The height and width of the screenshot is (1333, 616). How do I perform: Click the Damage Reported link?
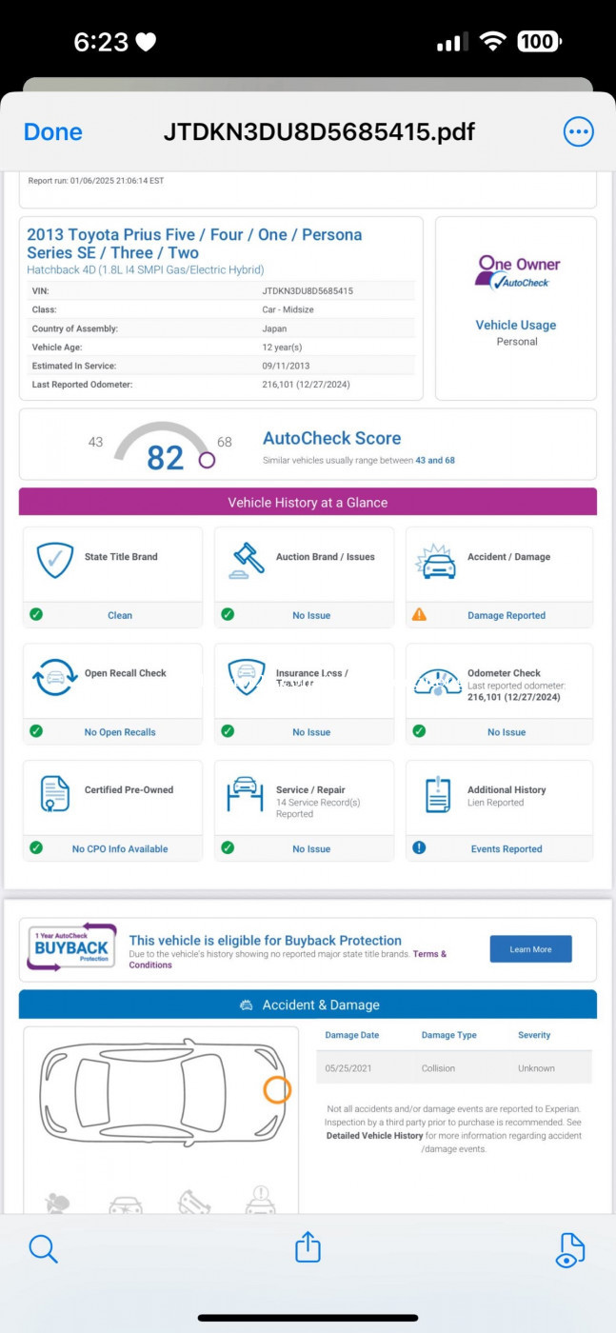click(507, 615)
